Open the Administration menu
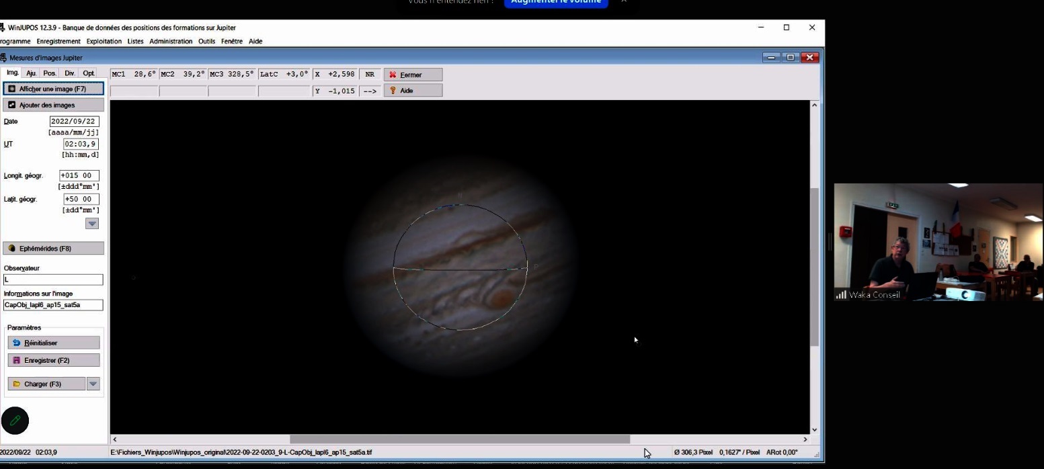This screenshot has height=469, width=1044. click(x=171, y=41)
